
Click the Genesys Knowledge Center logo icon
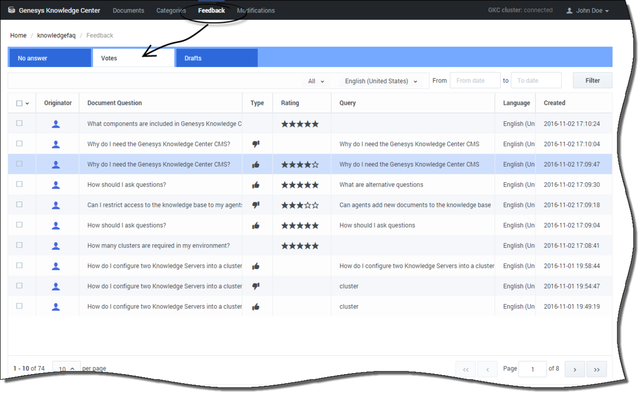tap(12, 10)
